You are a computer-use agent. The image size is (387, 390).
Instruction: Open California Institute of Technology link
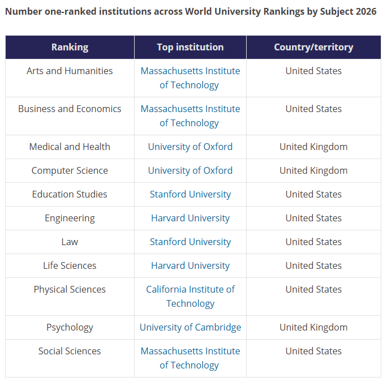tap(190, 297)
